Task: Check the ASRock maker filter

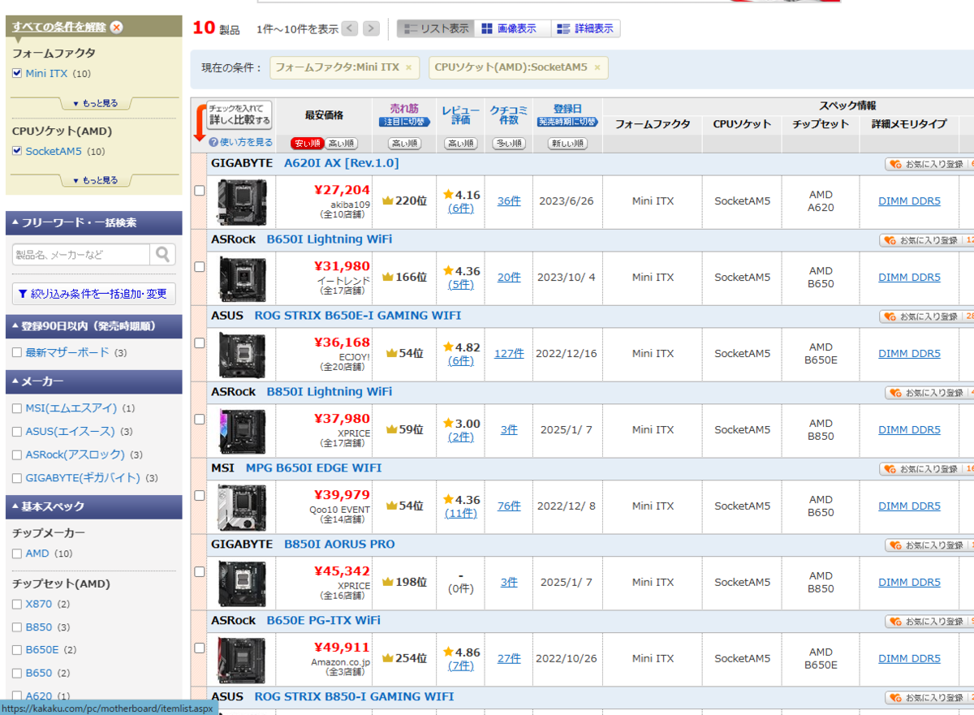Action: coord(17,455)
